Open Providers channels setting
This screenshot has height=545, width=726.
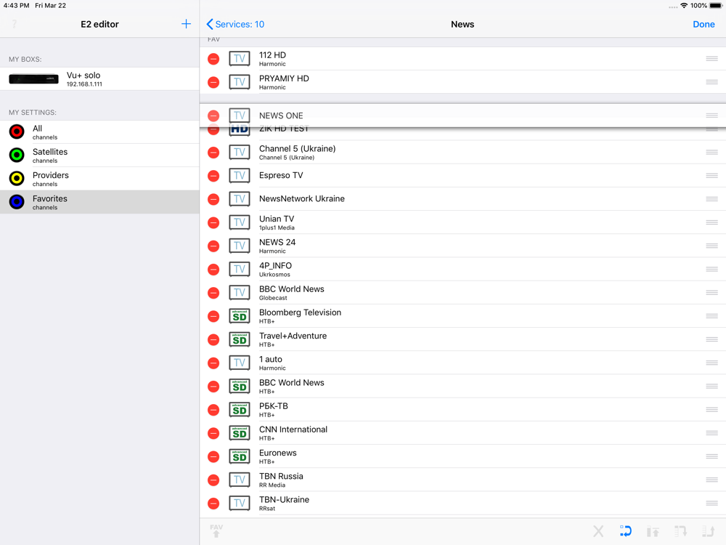click(x=99, y=179)
